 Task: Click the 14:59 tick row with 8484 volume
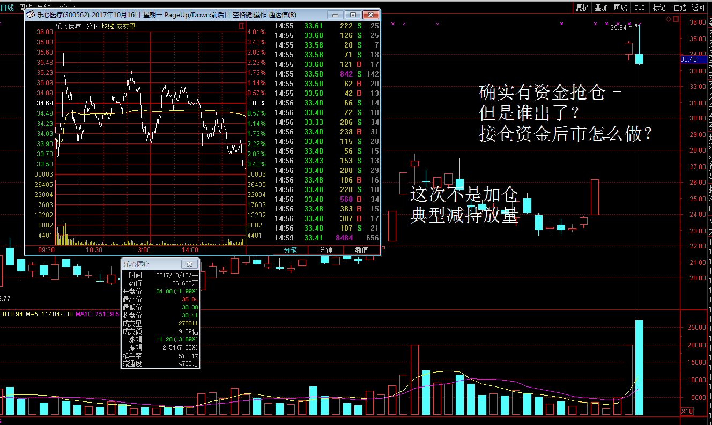pos(327,238)
